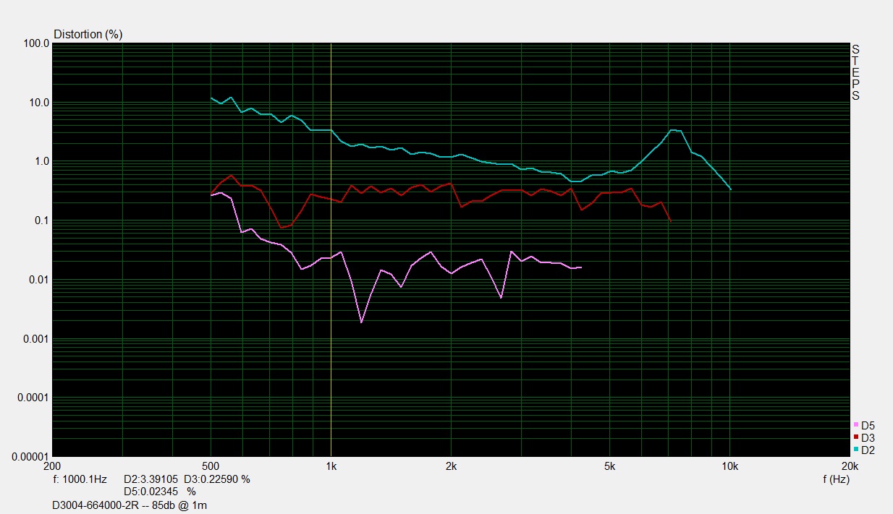This screenshot has height=514, width=893.
Task: Click the 10.0 y-axis tick label
Action: click(39, 103)
